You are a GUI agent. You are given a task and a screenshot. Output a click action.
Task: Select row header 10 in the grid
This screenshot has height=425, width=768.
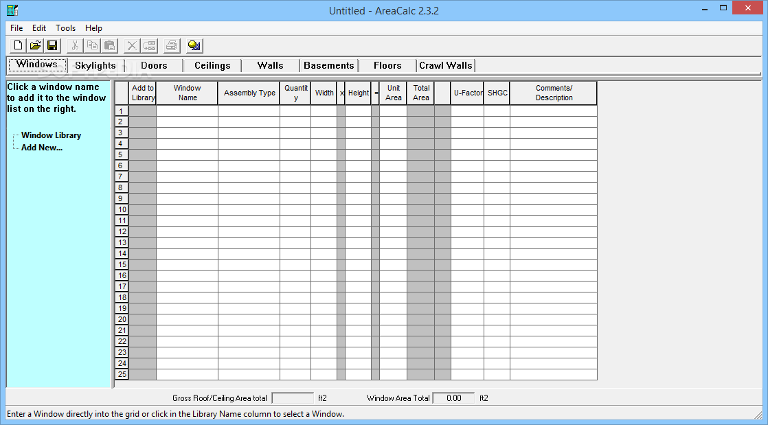pyautogui.click(x=122, y=209)
